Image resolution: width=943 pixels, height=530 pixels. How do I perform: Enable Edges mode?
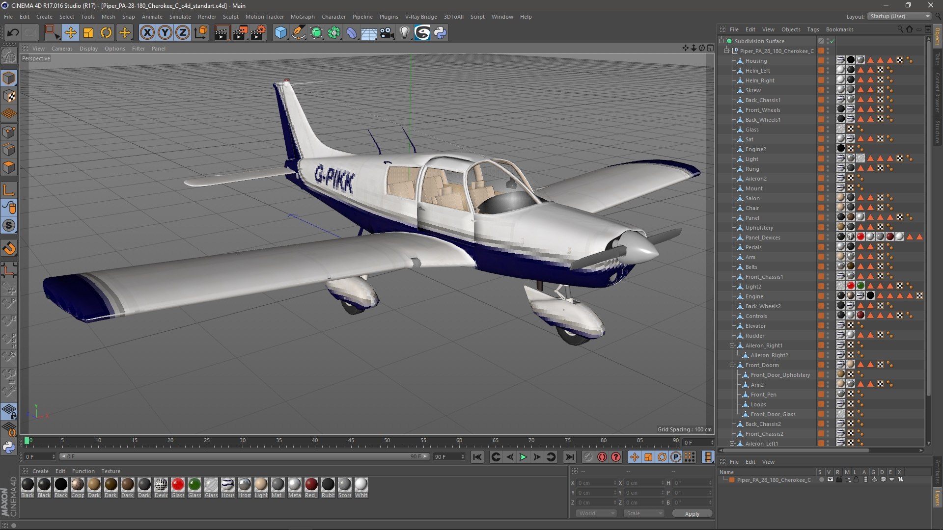click(x=9, y=150)
